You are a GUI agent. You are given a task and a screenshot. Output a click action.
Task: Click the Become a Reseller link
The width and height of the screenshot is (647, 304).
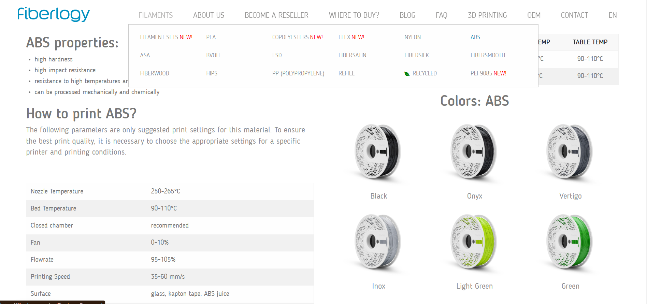click(x=276, y=15)
